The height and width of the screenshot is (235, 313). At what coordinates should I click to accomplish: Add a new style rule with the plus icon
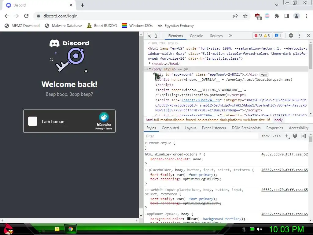287,136
